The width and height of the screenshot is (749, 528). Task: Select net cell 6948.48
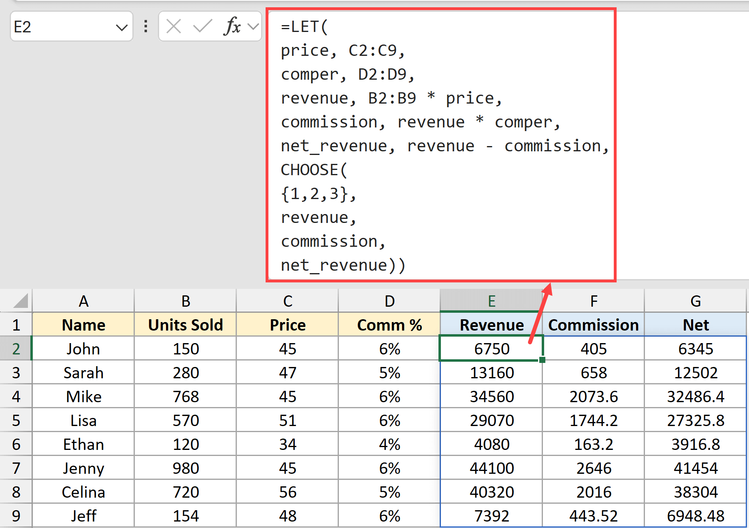696,515
